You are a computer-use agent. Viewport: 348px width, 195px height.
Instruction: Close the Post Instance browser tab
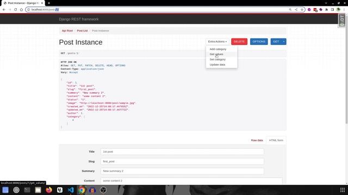42,3
